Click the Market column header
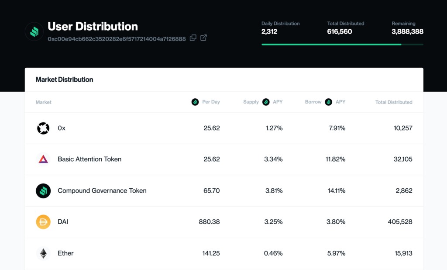This screenshot has height=270, width=447. tap(43, 102)
